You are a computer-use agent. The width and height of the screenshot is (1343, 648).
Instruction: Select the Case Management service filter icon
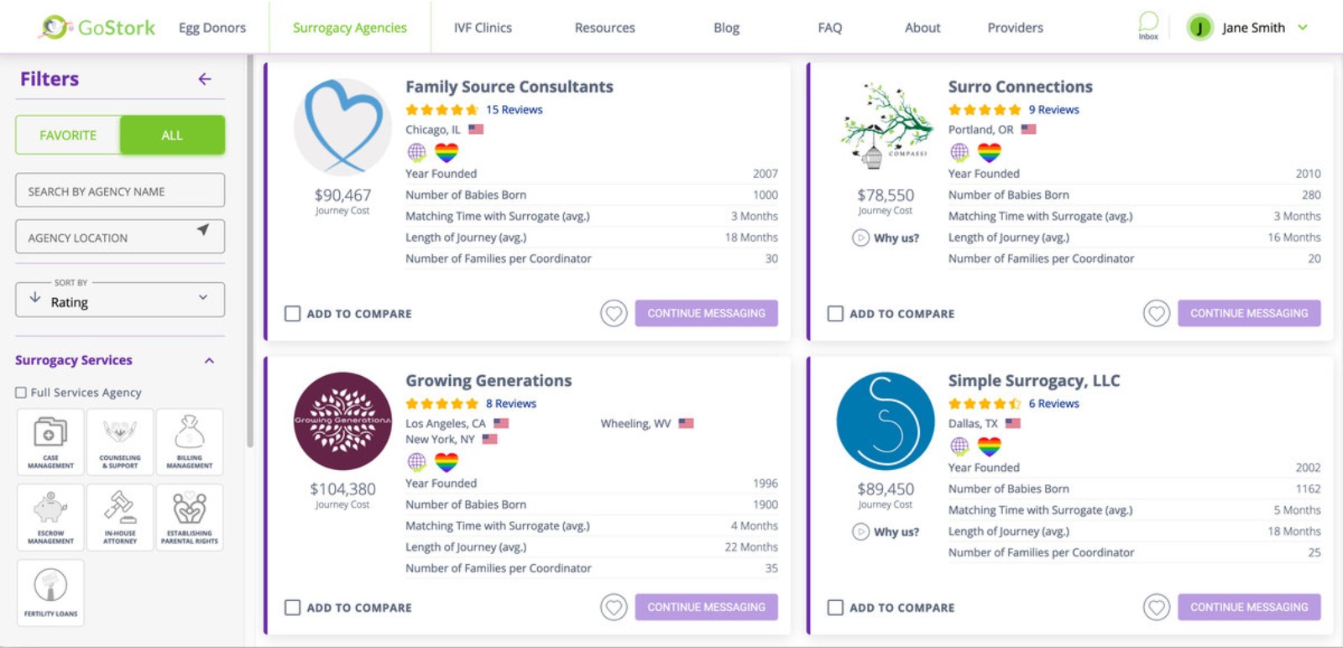tap(50, 440)
